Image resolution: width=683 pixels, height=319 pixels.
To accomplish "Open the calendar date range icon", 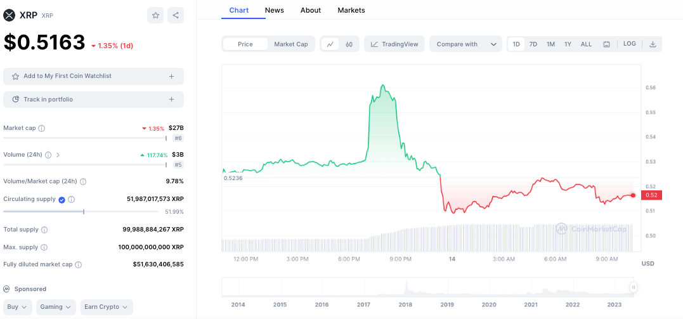I will click(x=606, y=44).
